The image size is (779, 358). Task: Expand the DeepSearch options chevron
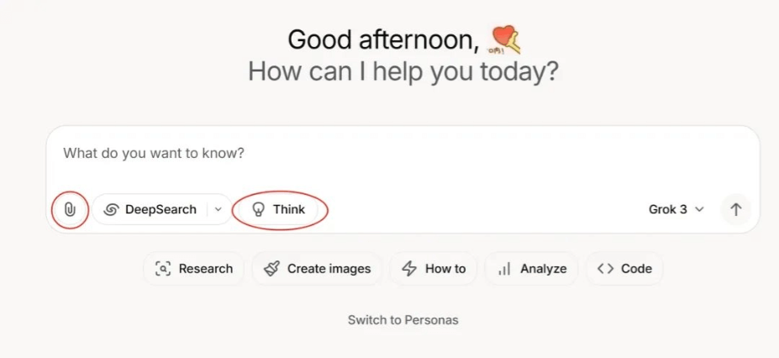pos(218,209)
